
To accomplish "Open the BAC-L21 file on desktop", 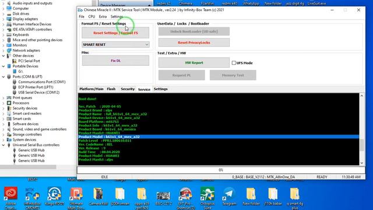I will click(x=163, y=197).
